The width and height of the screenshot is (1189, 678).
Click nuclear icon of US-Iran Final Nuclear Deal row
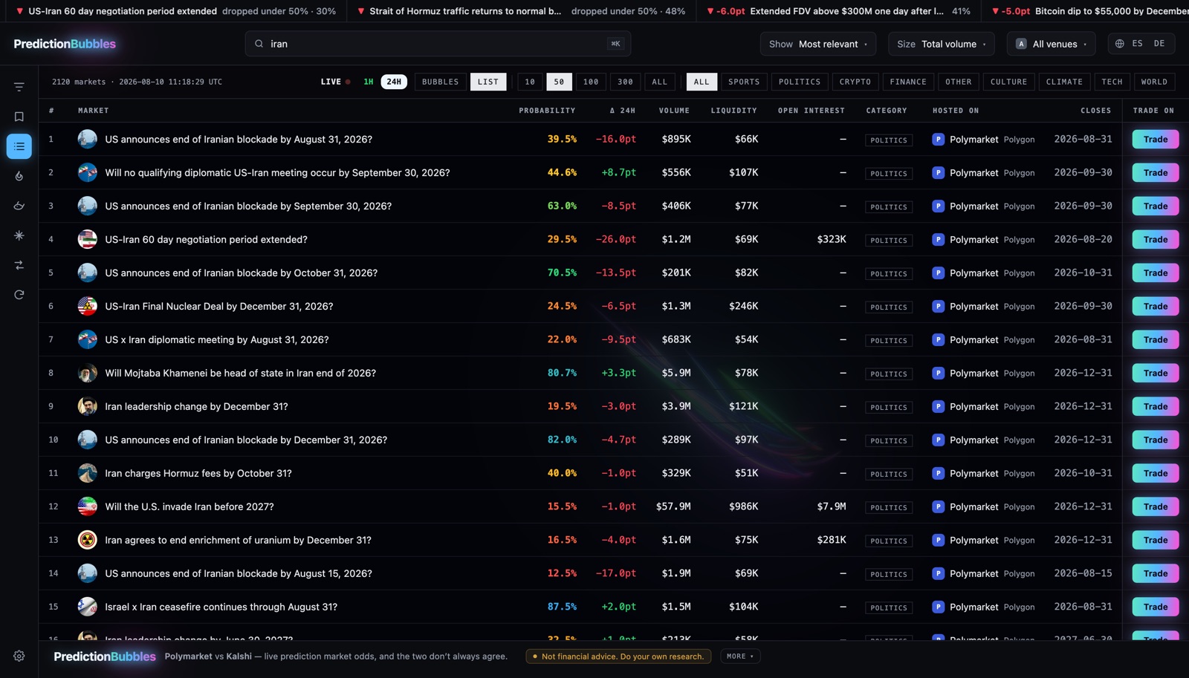[88, 306]
